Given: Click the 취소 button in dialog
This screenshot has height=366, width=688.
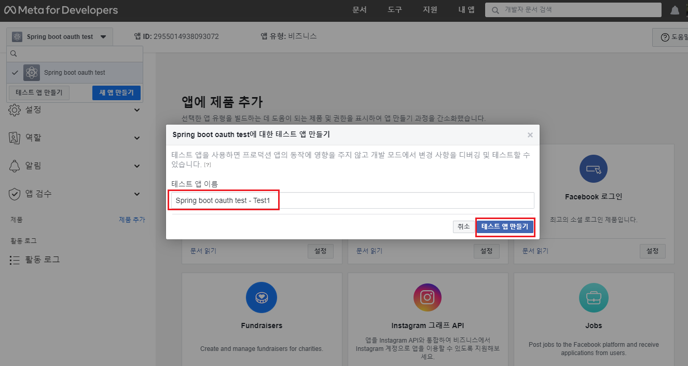Looking at the screenshot, I should [x=463, y=227].
